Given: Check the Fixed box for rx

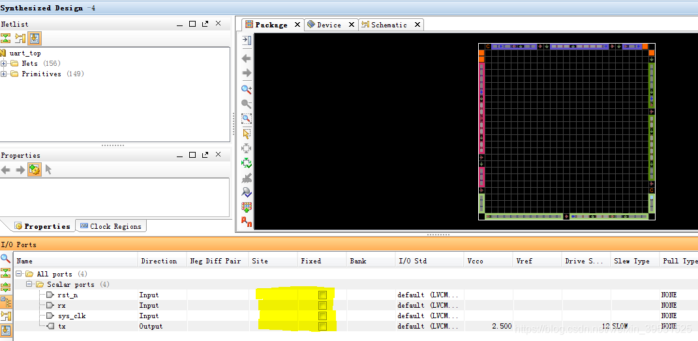Looking at the screenshot, I should point(322,305).
